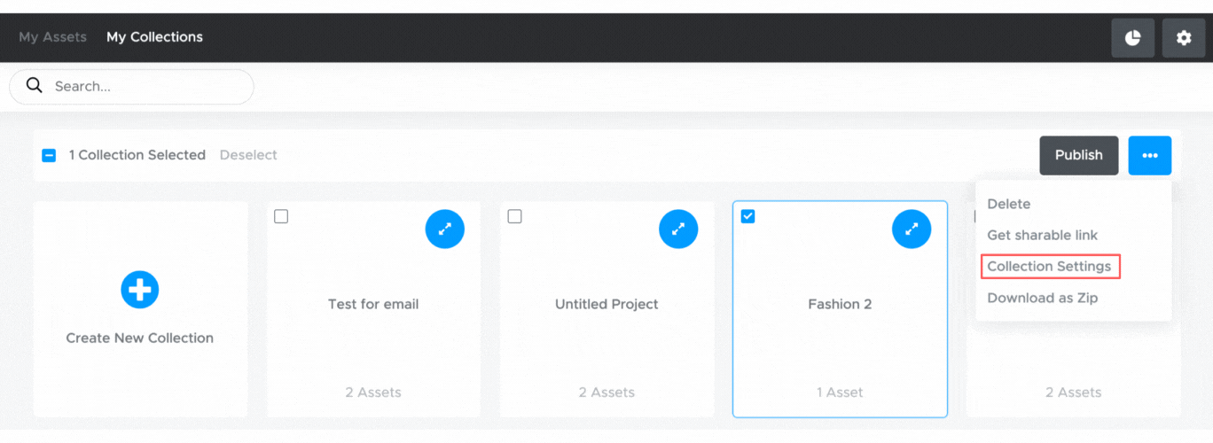The width and height of the screenshot is (1213, 443).
Task: Switch to the My Assets tab
Action: [53, 37]
